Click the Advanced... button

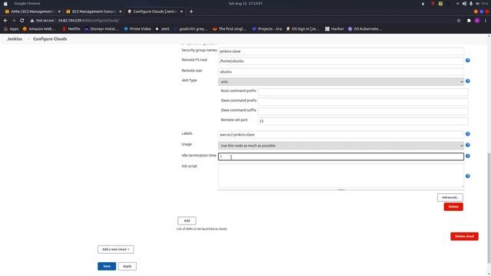pos(450,198)
